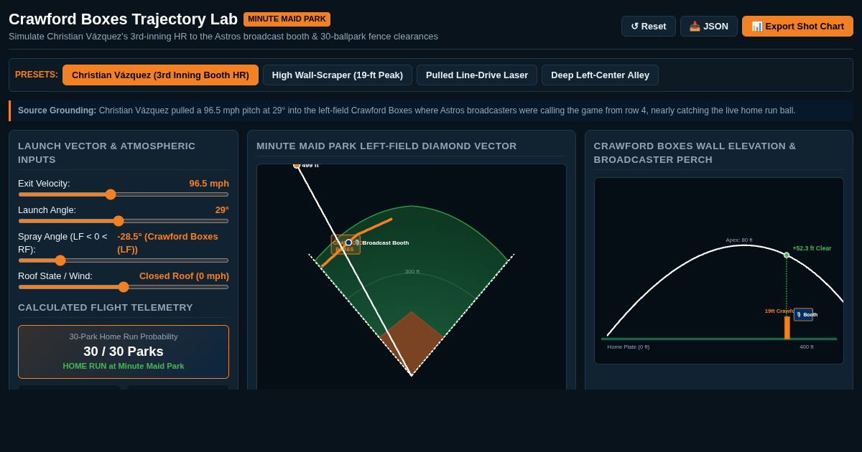
Task: Click the 30 / 30 Parks result
Action: [124, 352]
